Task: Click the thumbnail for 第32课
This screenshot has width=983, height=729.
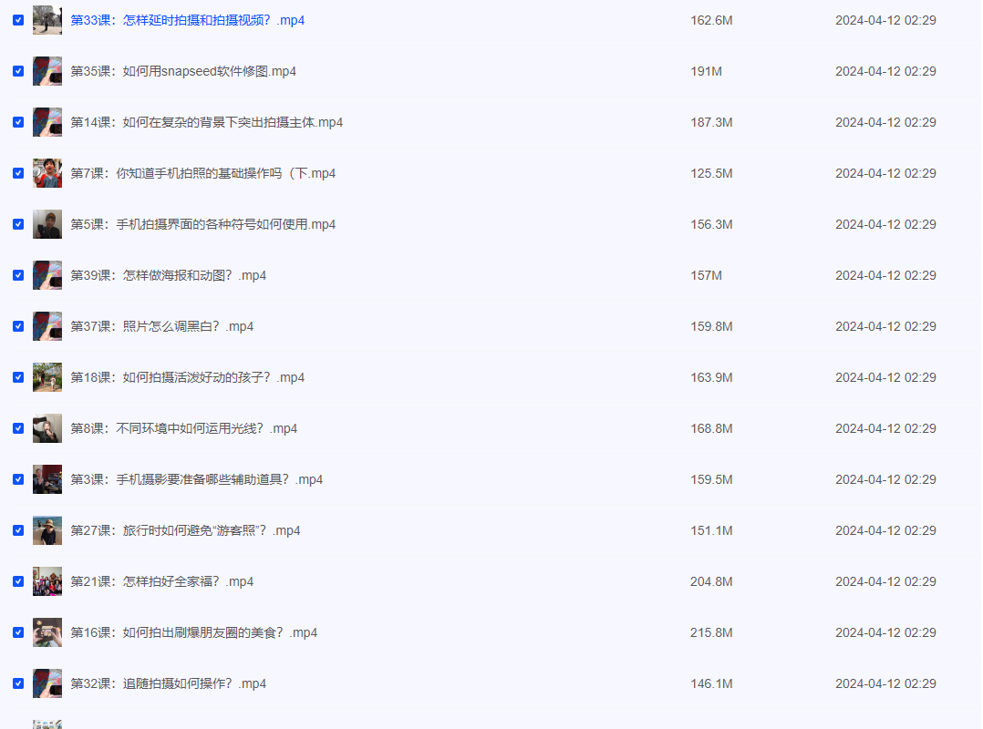Action: pyautogui.click(x=47, y=683)
